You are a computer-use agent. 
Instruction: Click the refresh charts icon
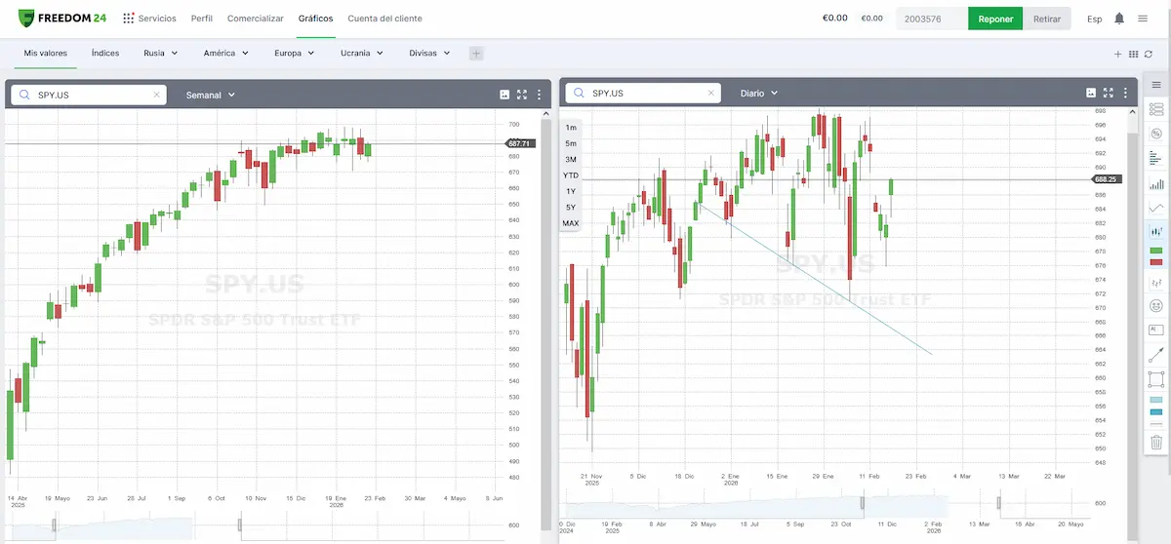point(1148,54)
